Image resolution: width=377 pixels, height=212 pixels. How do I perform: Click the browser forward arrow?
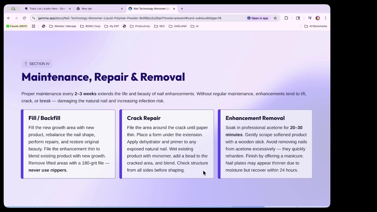(16, 18)
